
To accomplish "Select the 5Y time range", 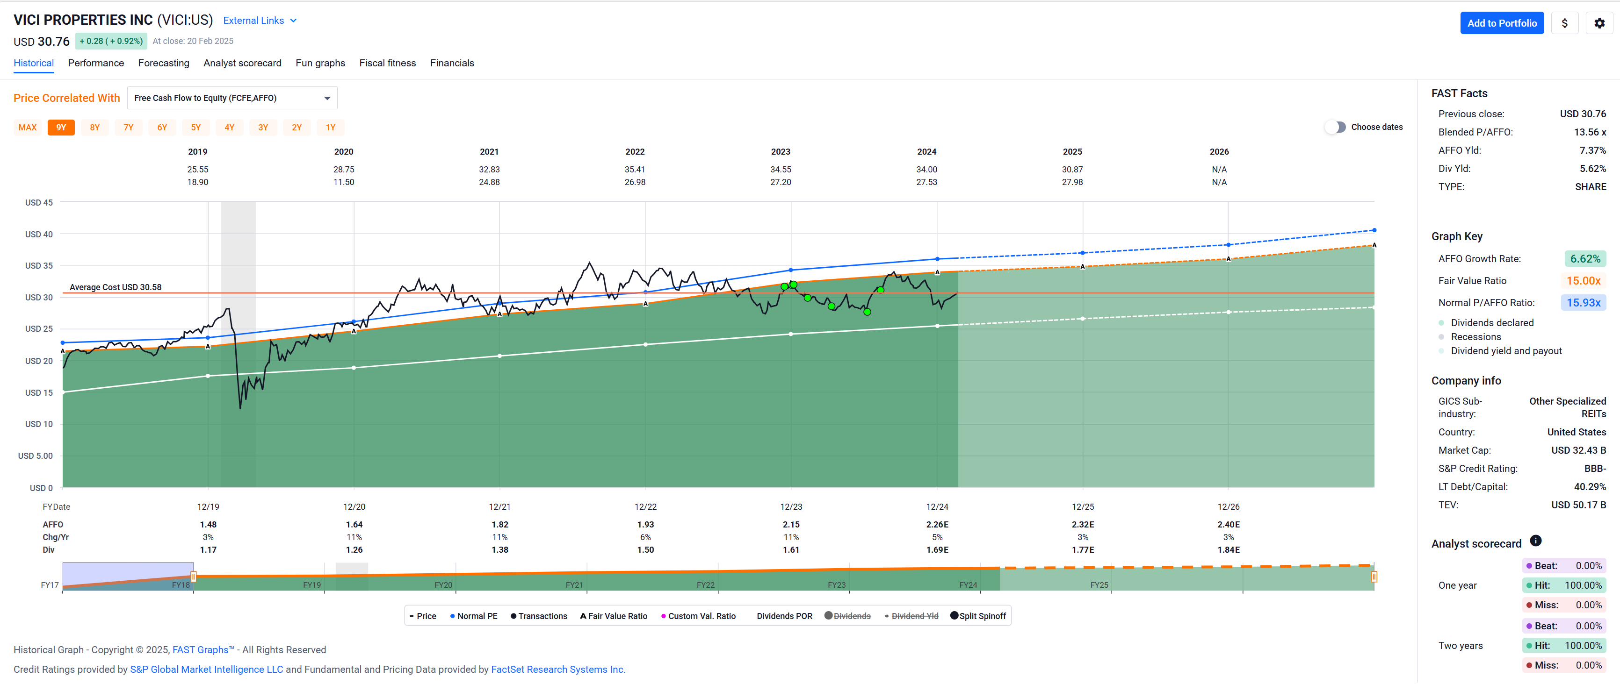I will coord(195,128).
